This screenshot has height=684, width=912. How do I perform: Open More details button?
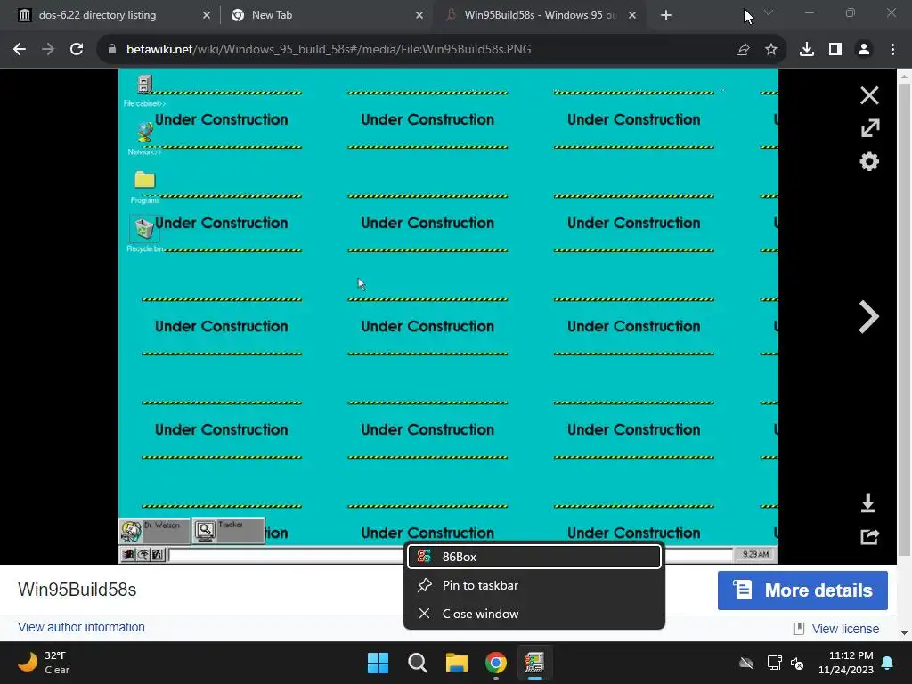click(802, 590)
